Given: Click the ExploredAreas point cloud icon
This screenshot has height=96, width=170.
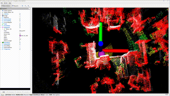Looking at the screenshot, I should (3, 47).
